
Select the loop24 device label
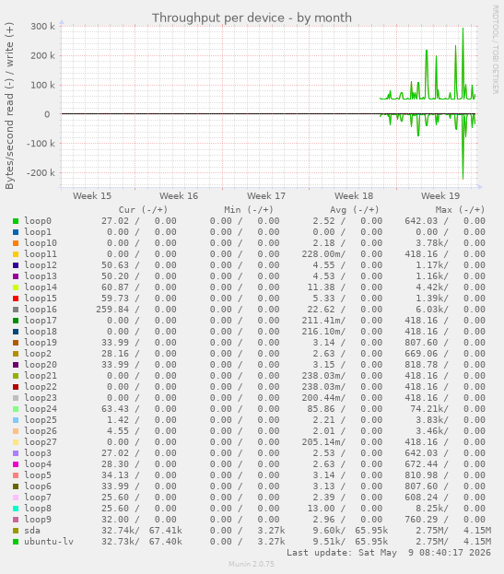point(41,409)
